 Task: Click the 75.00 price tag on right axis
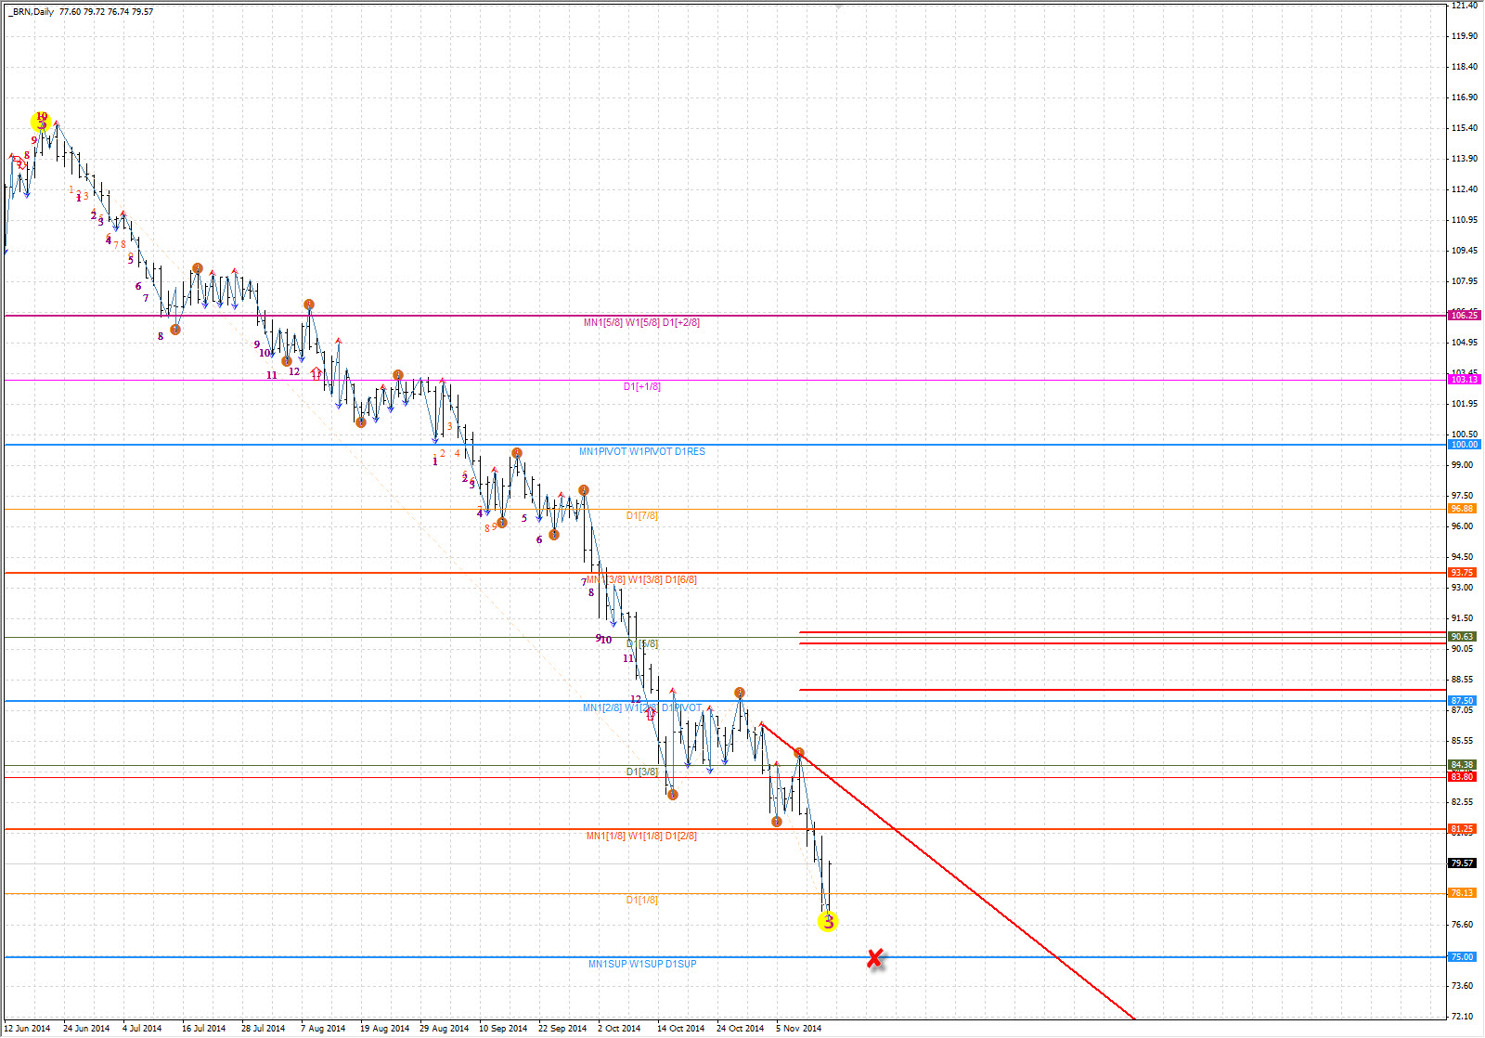click(1462, 957)
